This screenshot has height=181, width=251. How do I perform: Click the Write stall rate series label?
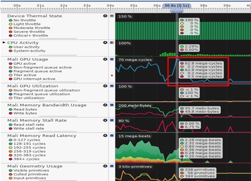coord(29,128)
